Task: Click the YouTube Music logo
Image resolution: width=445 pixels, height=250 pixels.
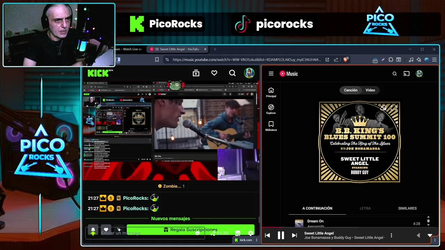Action: [289, 74]
